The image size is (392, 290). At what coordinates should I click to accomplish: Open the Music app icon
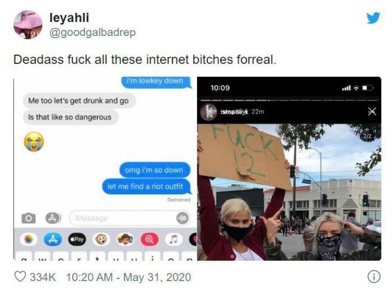tap(174, 240)
